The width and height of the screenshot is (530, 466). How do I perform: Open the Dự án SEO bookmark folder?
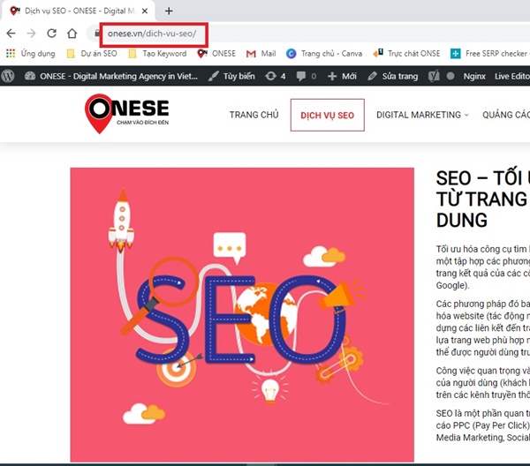point(92,53)
